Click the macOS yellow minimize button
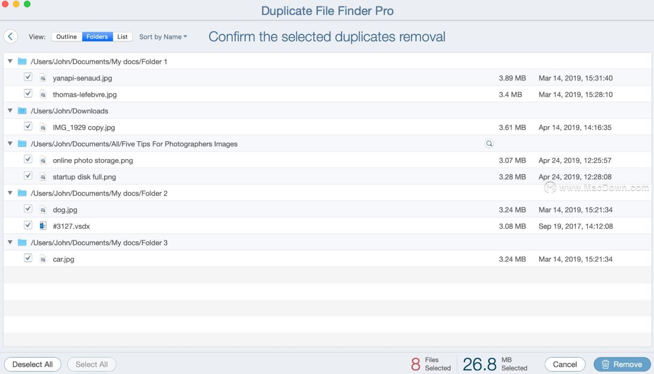Viewport: 654px width, 374px height. 16,4
